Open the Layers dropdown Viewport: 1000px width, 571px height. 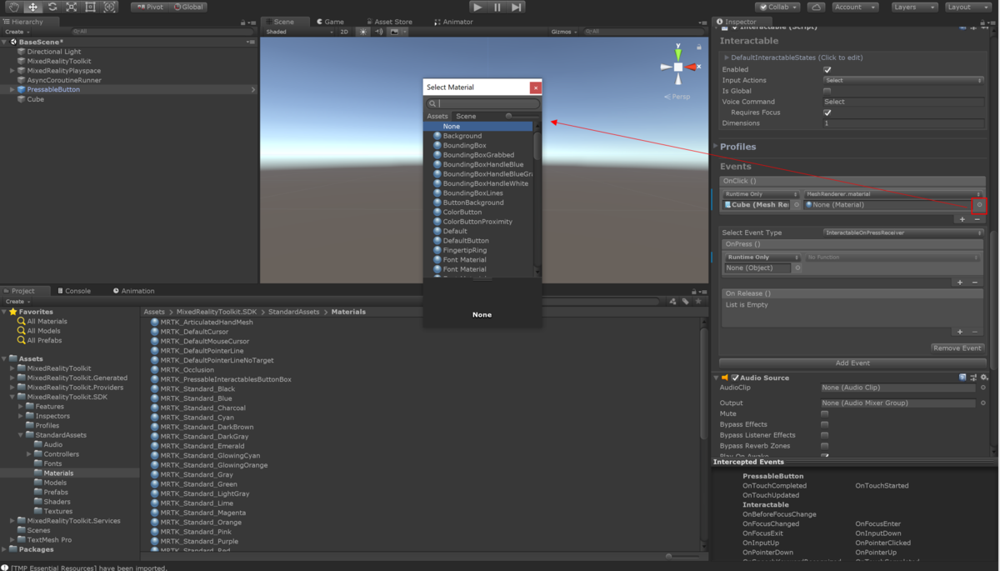tap(914, 7)
